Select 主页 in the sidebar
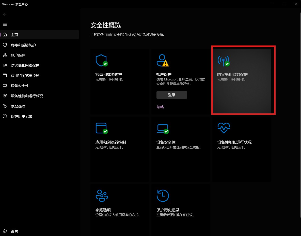Screen dimensions: 301x236 coord(14,35)
